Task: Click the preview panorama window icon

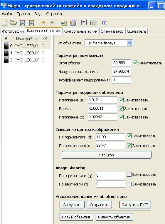Action: click(84, 22)
